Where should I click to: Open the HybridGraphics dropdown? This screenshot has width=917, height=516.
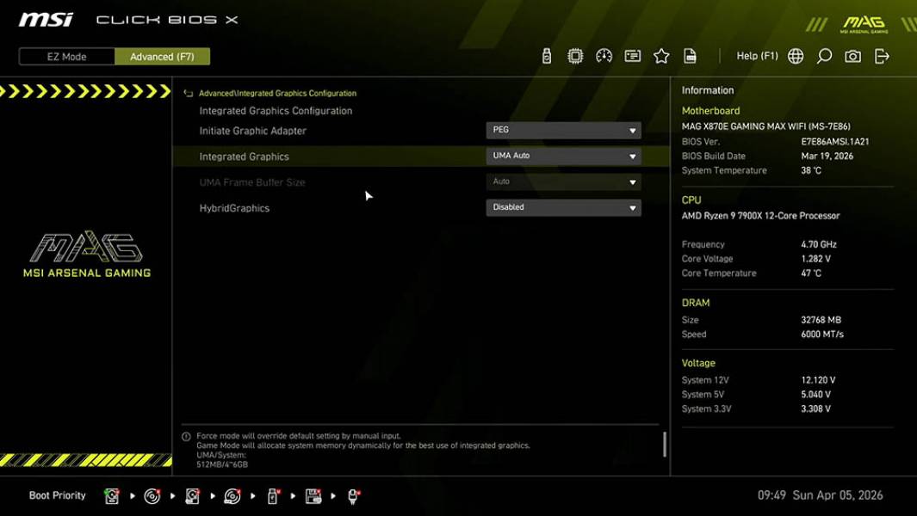[564, 207]
